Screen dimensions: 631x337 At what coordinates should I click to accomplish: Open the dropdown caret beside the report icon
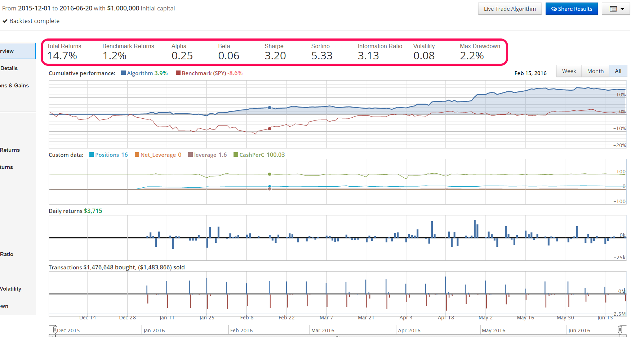622,9
